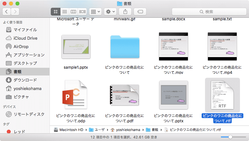This screenshot has width=249, height=141.
Task: Select the ピンクのワニの商品化について.mp4 thumbnail
Action: [x=222, y=46]
